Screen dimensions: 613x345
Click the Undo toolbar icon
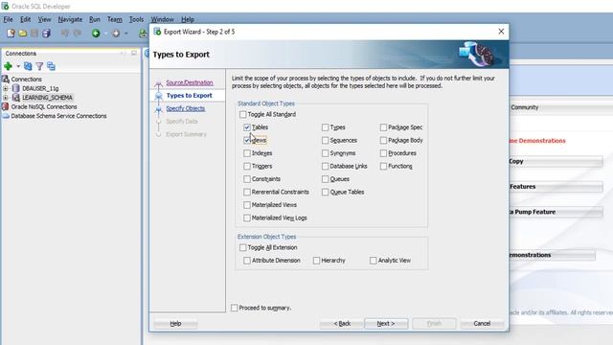[x=65, y=34]
